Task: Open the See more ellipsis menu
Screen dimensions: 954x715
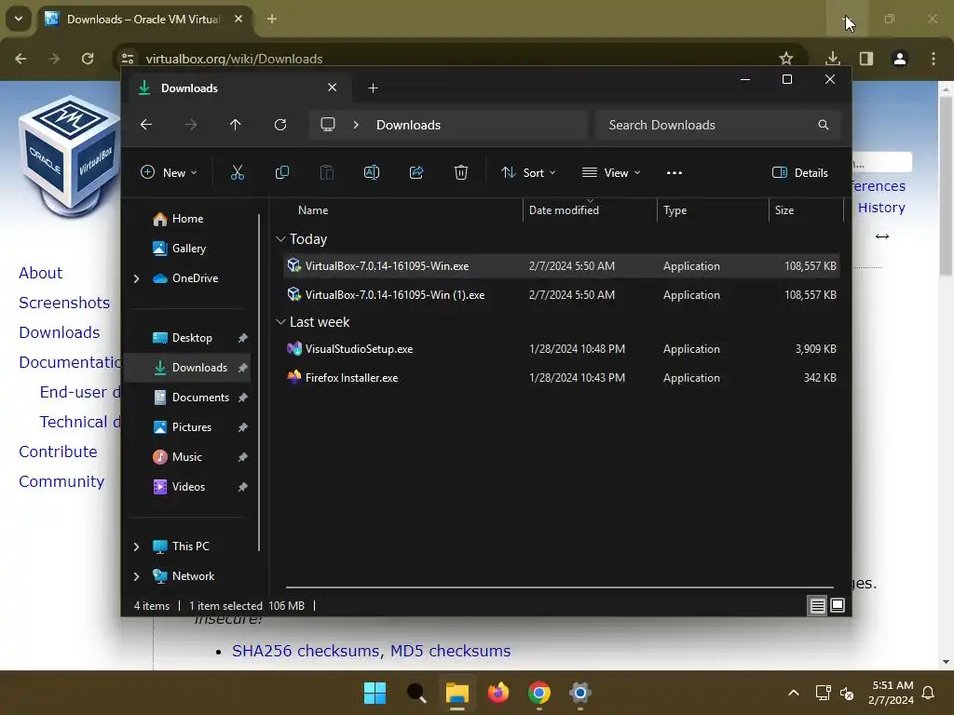Action: click(675, 172)
